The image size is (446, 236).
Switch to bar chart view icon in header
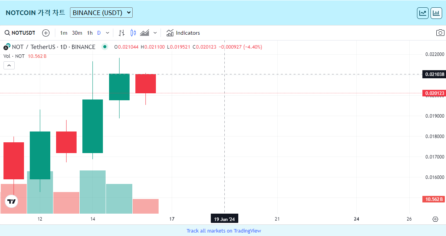[436, 13]
